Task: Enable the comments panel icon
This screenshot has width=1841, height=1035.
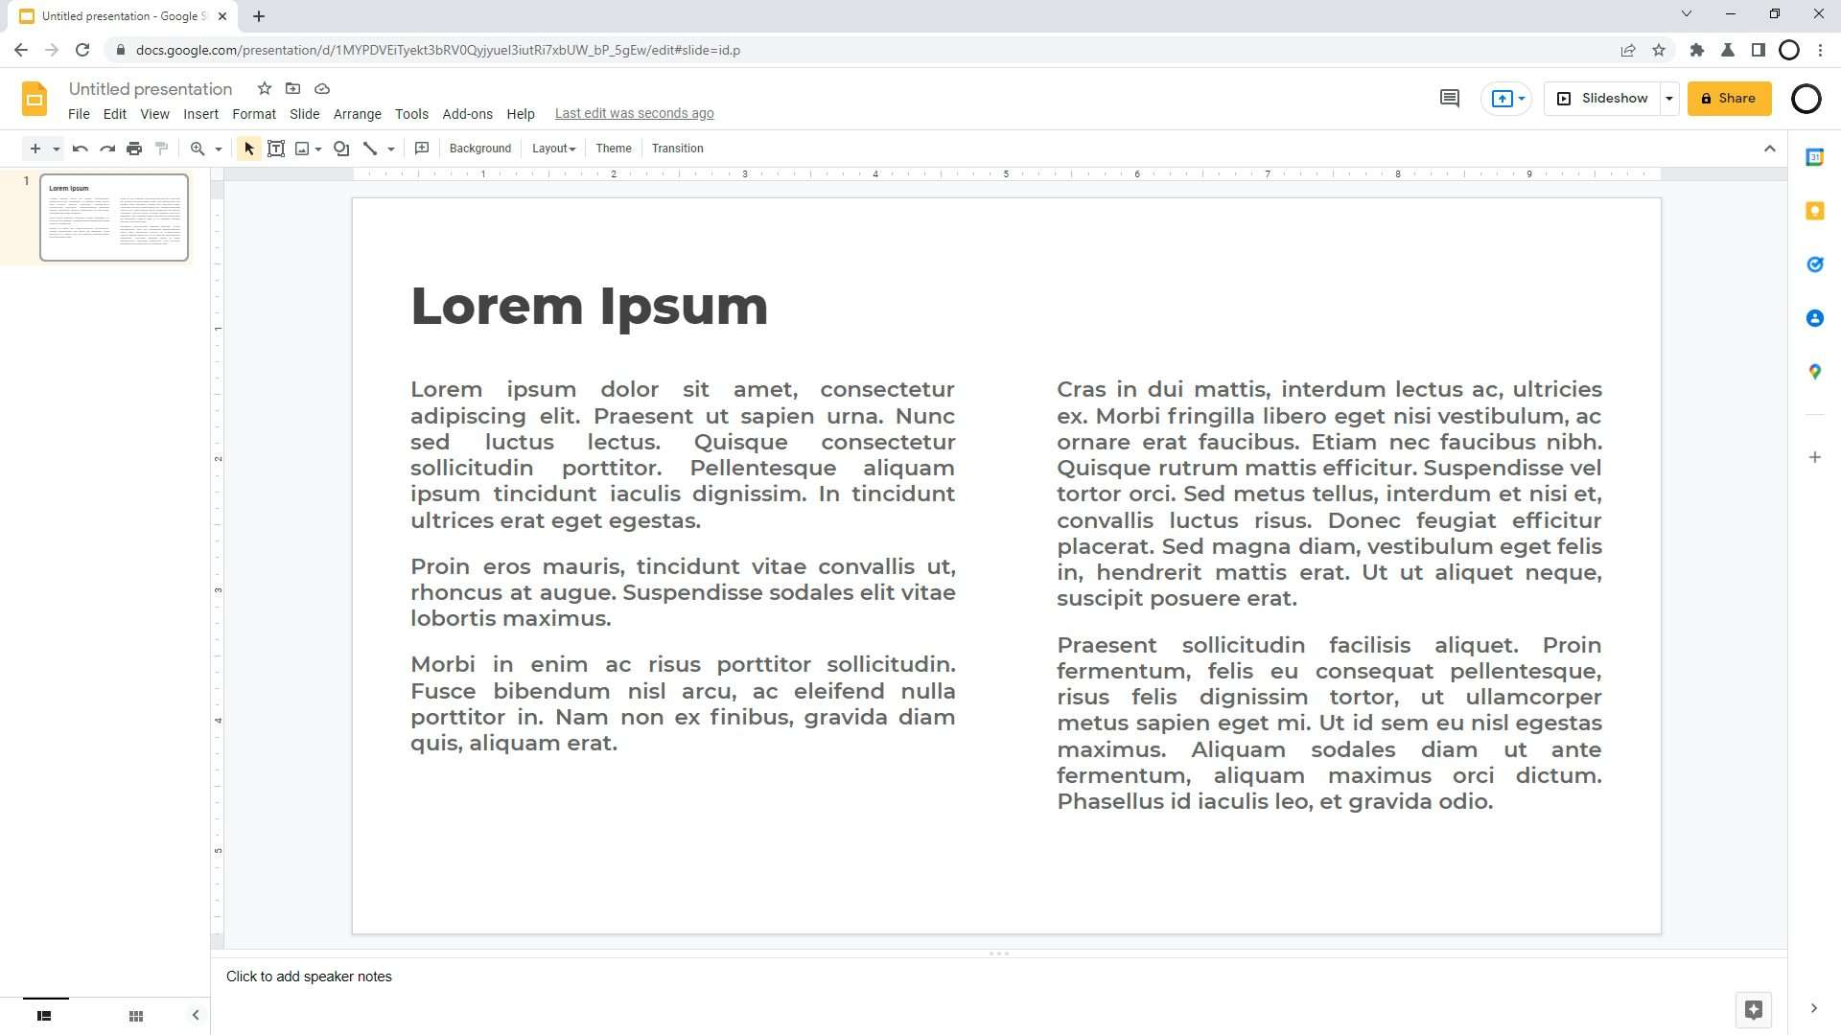Action: click(x=1451, y=98)
